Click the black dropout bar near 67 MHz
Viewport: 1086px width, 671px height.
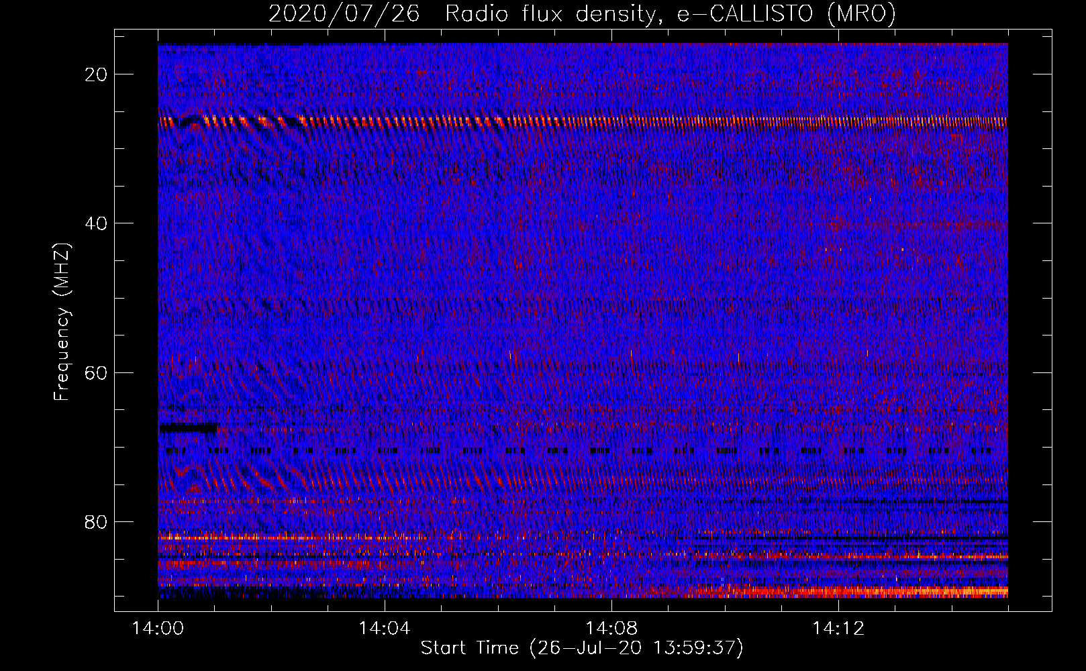pyautogui.click(x=188, y=427)
